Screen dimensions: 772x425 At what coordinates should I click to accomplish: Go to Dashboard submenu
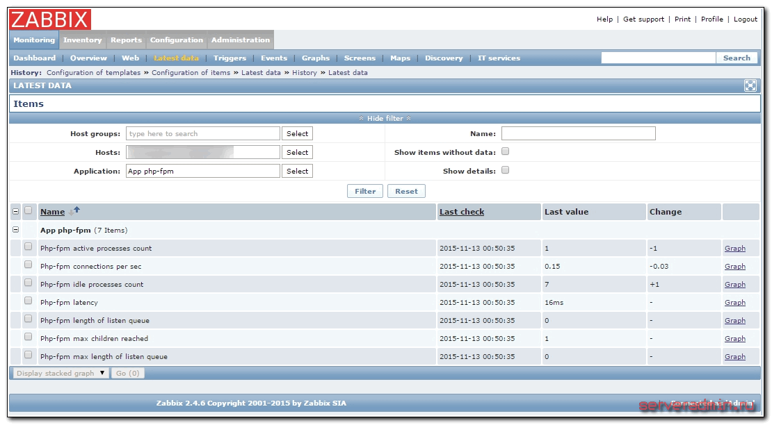pos(35,58)
